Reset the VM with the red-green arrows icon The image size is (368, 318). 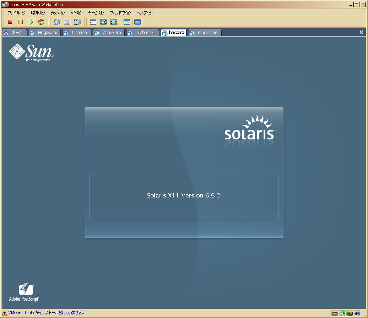coord(41,22)
